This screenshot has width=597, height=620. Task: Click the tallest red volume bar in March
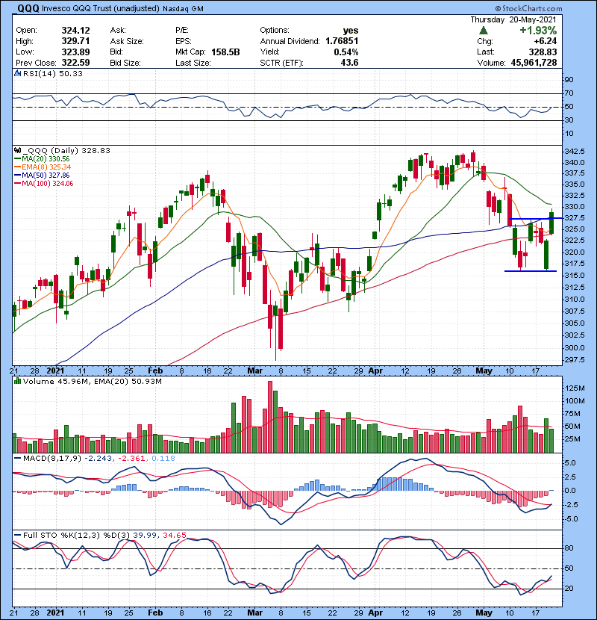270,417
